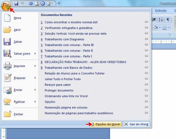Screen dimensions: 176x139
Task: Open salvar Tudo e Fechar Tudo document
Action: click(63, 79)
